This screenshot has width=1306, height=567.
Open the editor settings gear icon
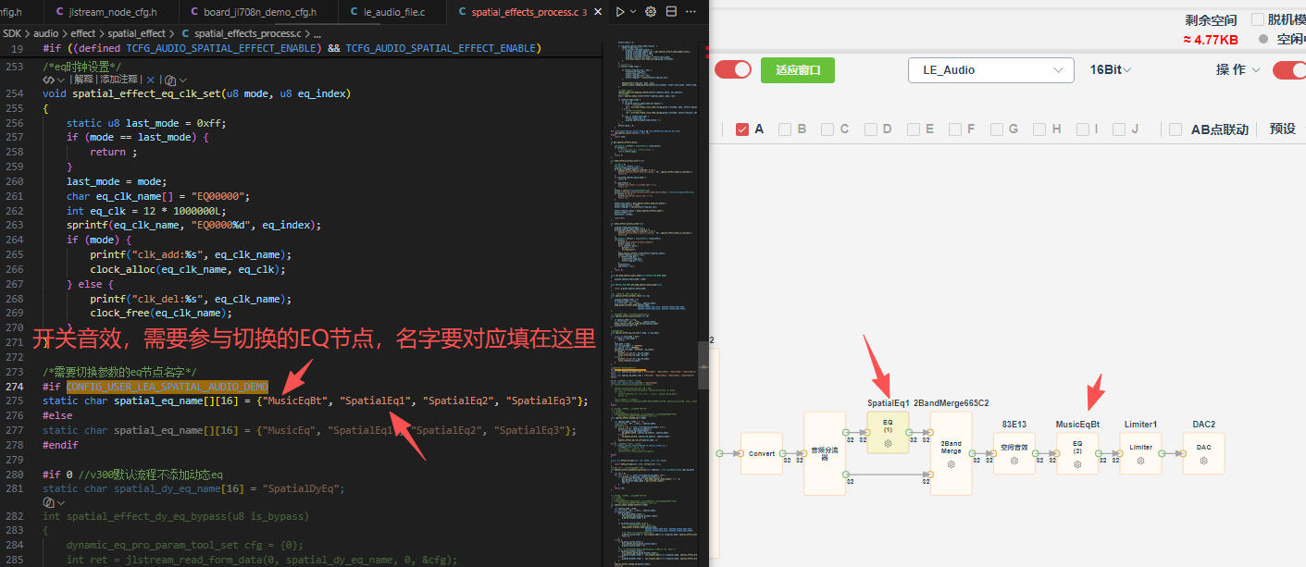click(x=651, y=12)
